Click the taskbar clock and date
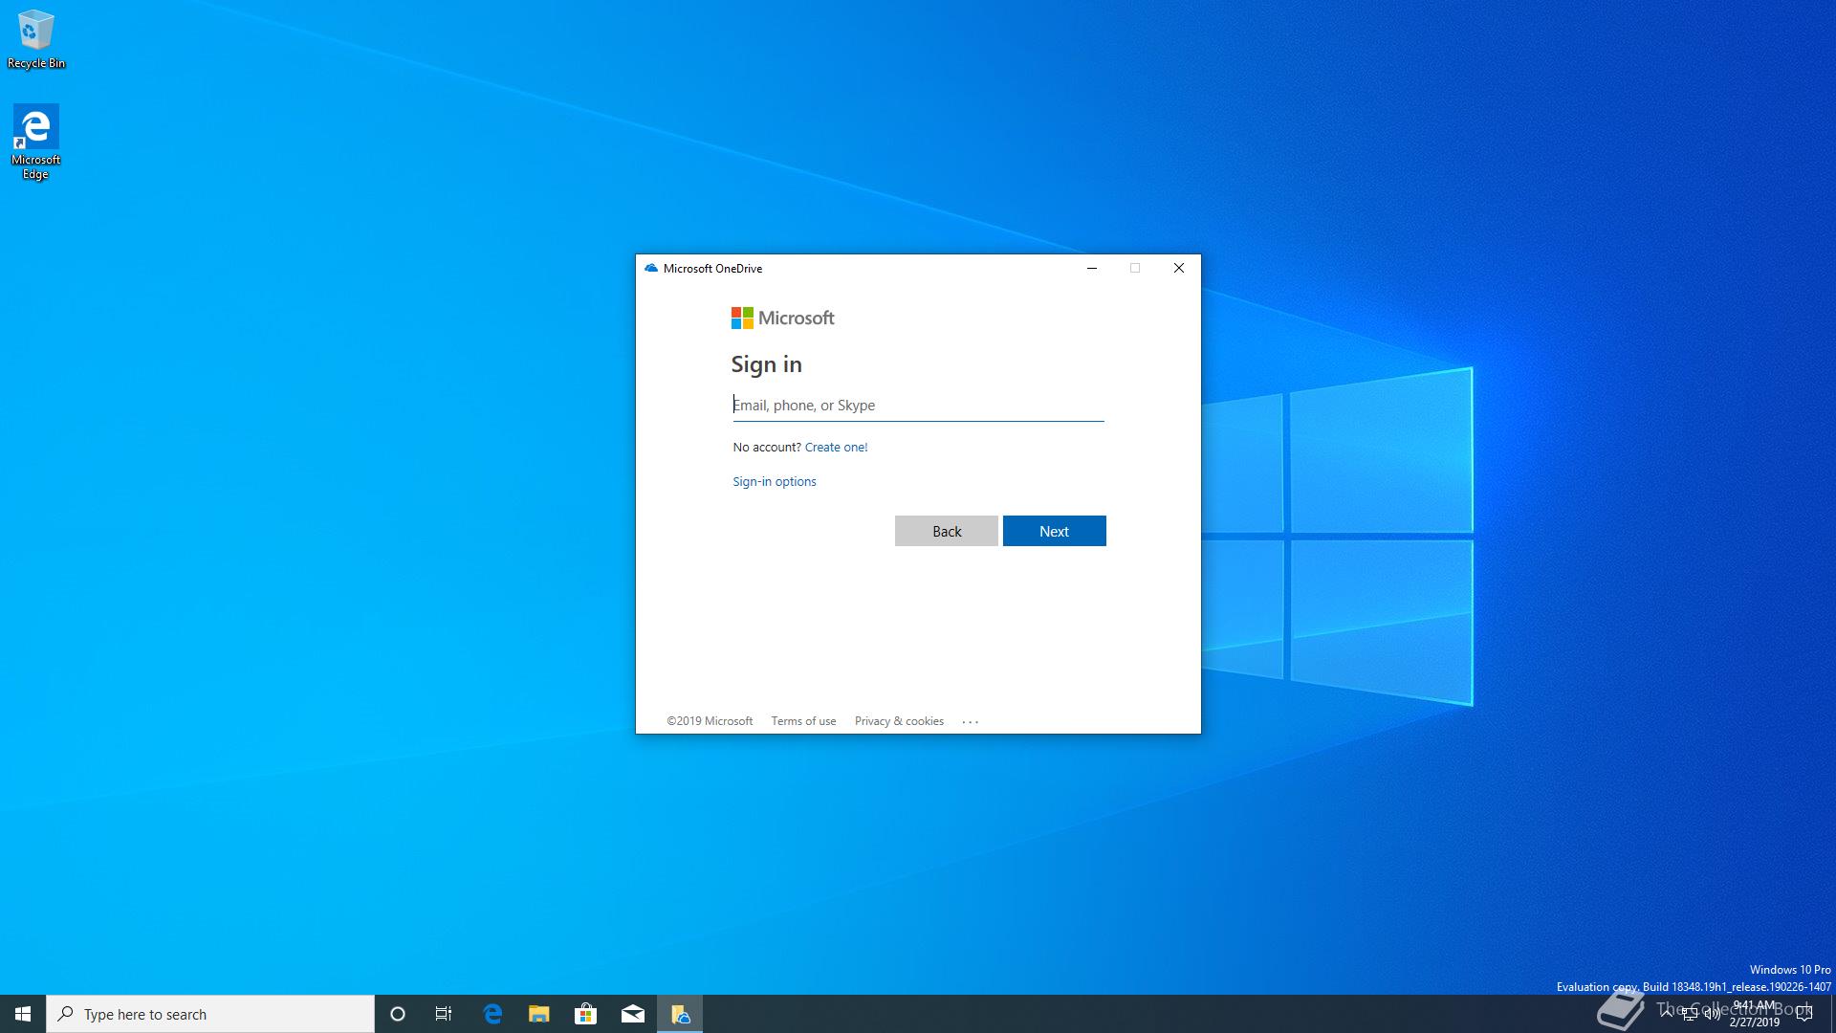This screenshot has width=1836, height=1033. (x=1755, y=1014)
